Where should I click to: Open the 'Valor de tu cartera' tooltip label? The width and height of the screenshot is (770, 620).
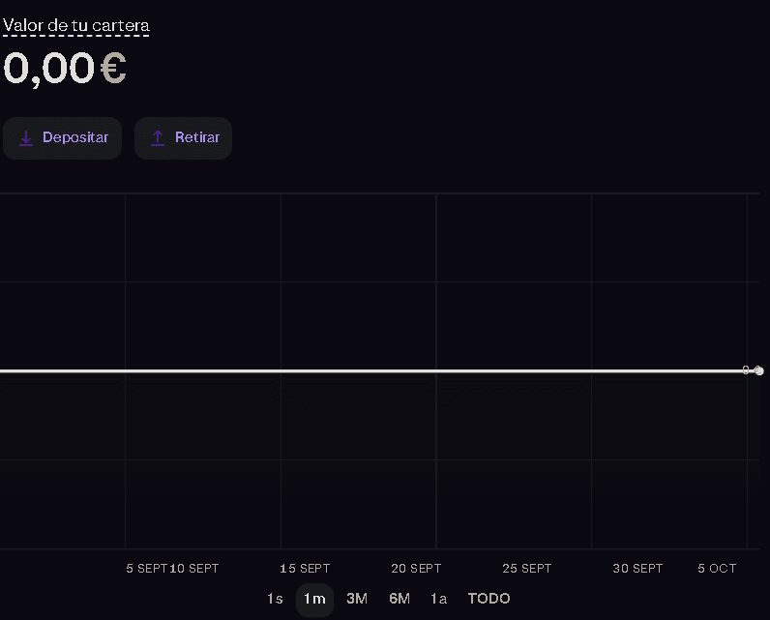pyautogui.click(x=76, y=25)
